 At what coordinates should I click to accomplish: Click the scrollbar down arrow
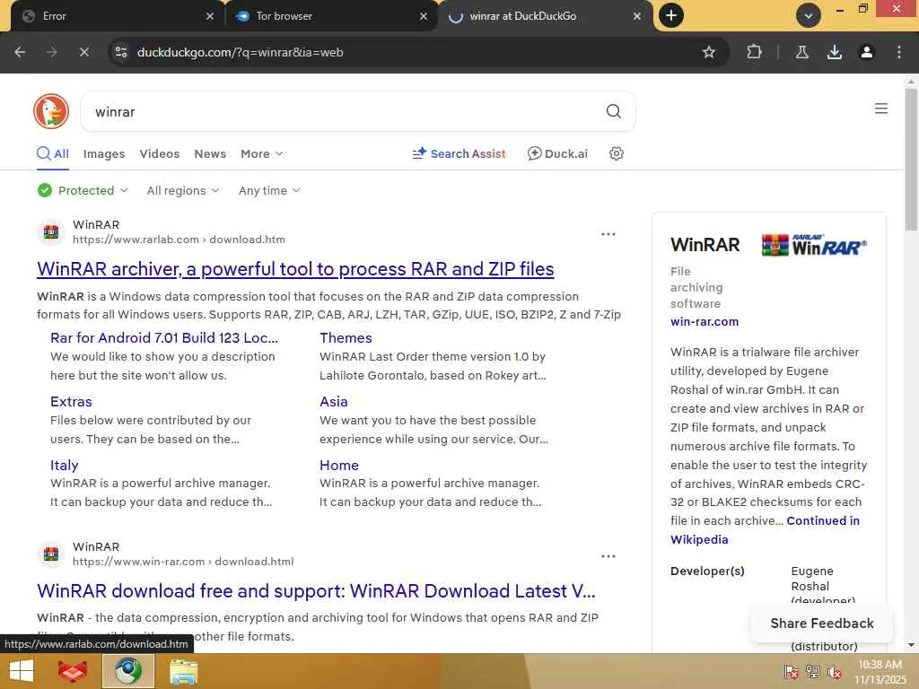(x=911, y=645)
